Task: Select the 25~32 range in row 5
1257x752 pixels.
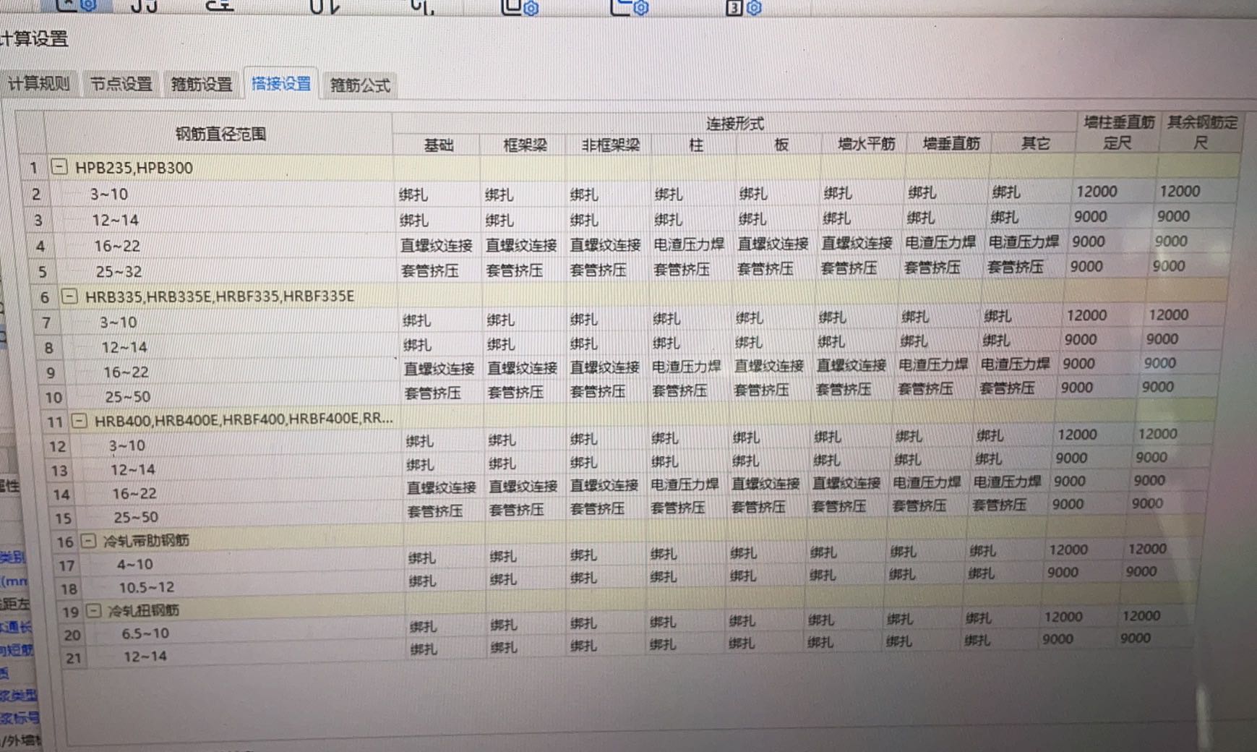Action: (119, 272)
